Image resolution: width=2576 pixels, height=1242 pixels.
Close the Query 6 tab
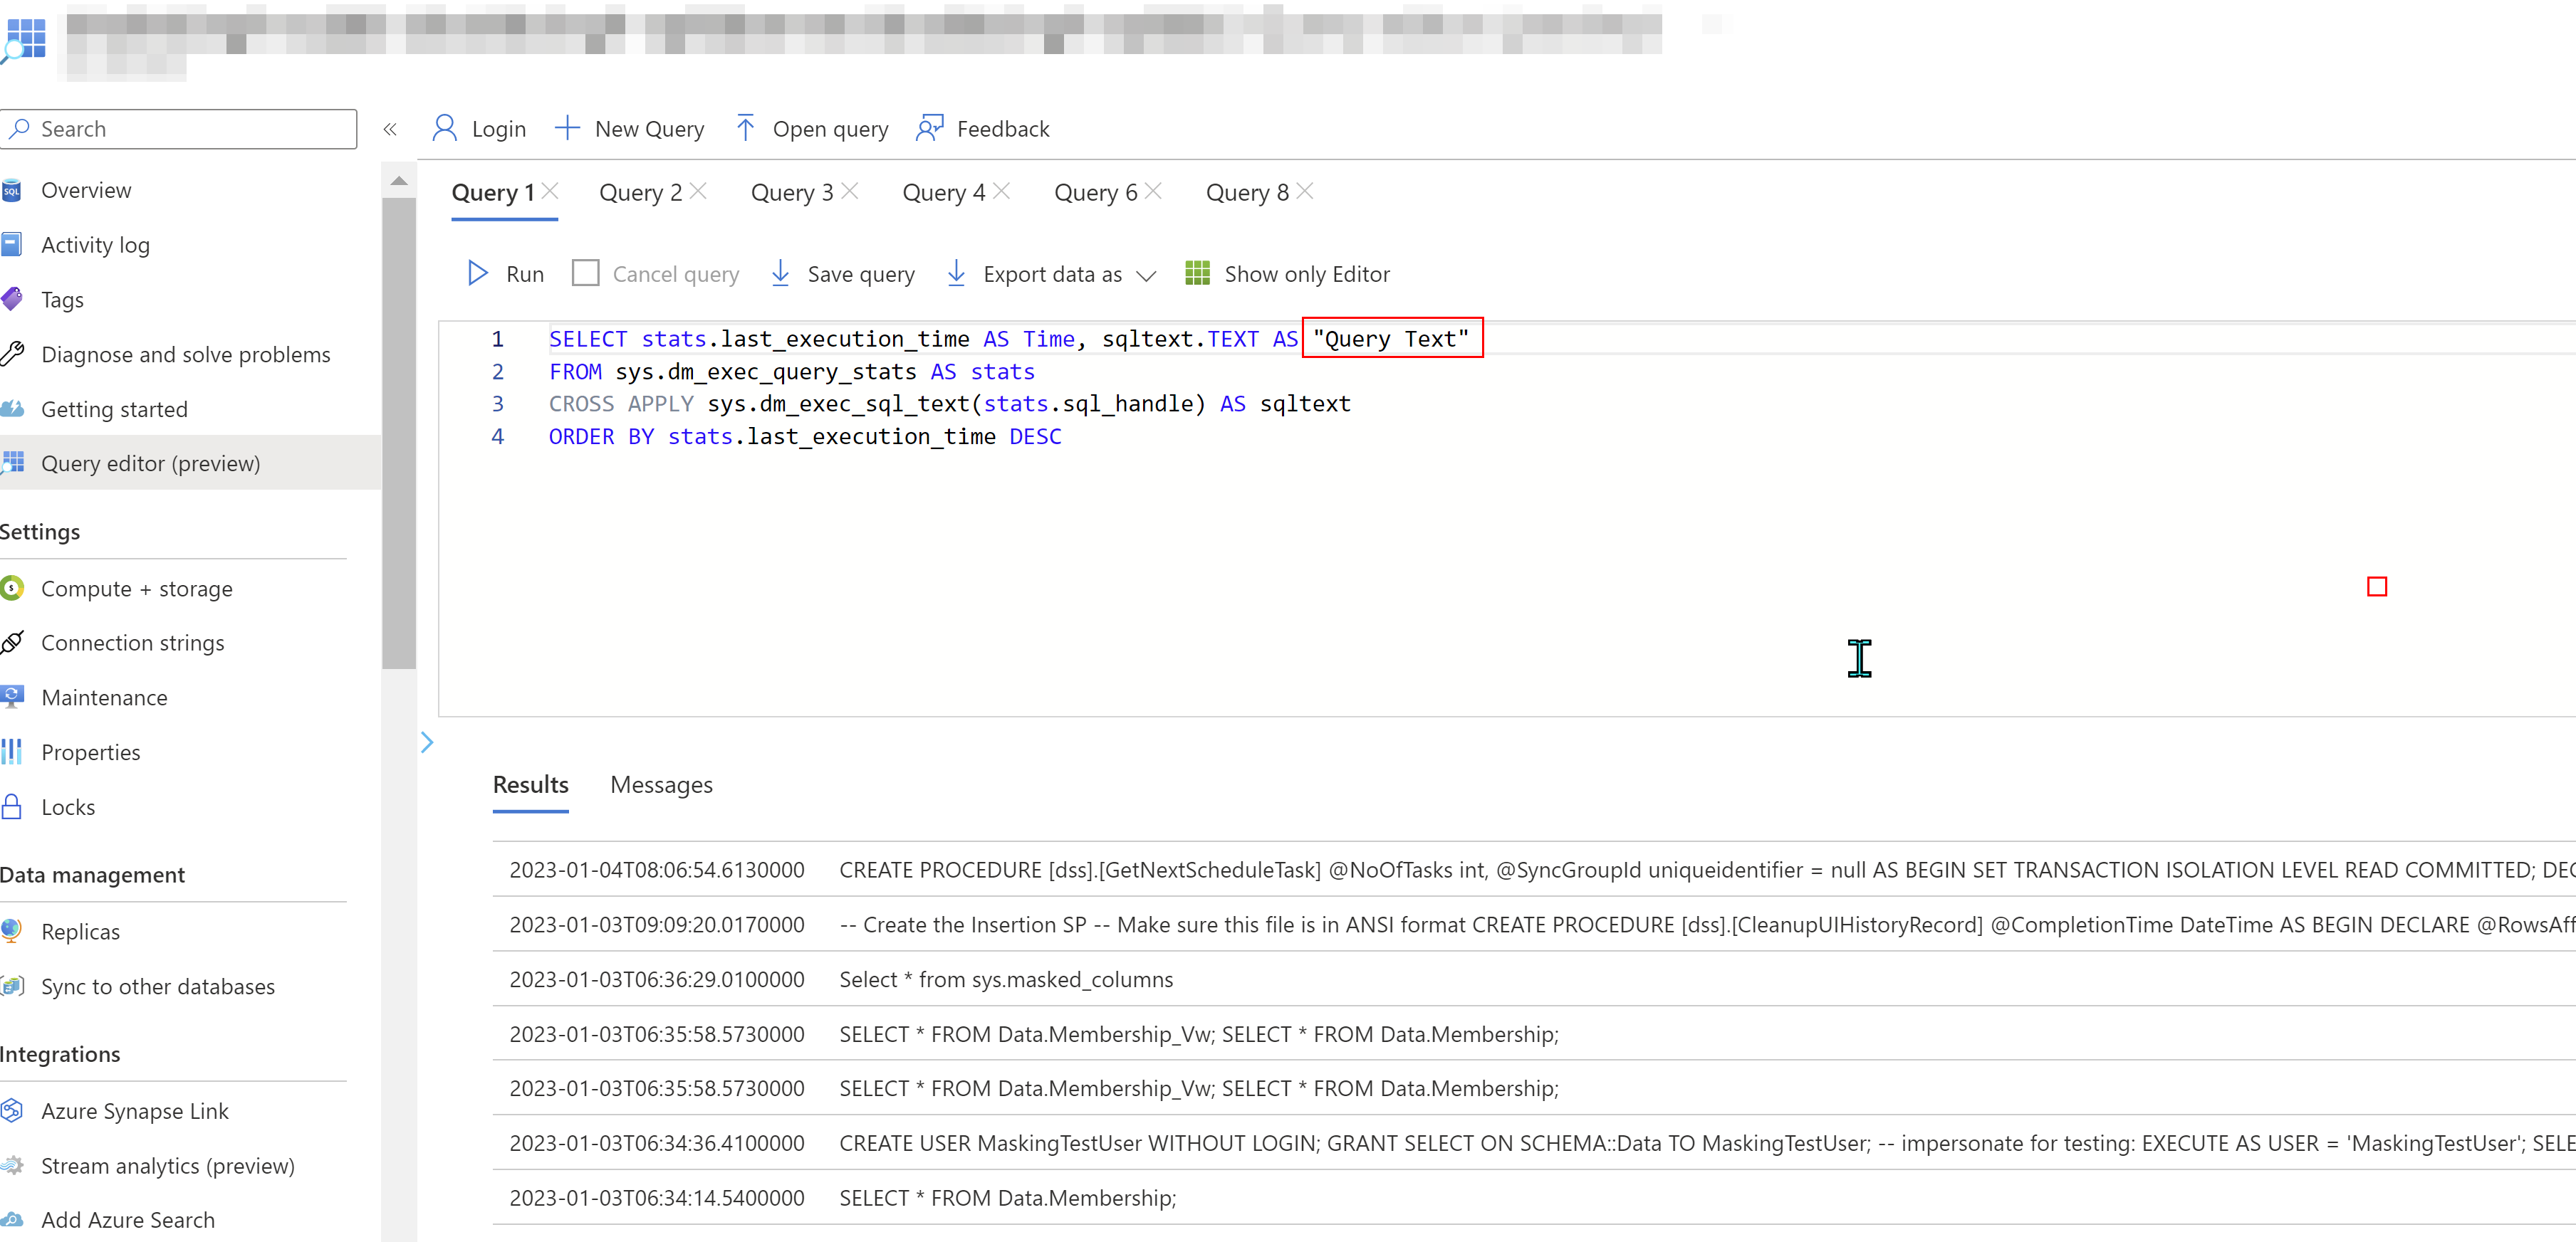tap(1153, 191)
